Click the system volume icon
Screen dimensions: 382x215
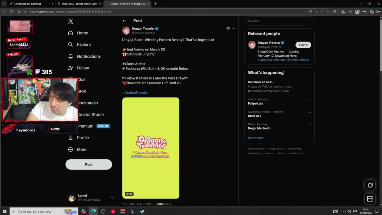349,211
